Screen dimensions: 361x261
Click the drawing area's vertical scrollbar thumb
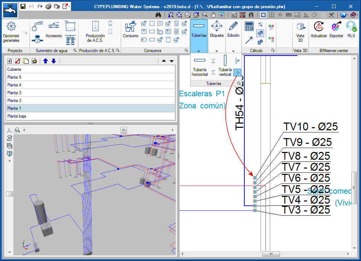tap(354, 188)
